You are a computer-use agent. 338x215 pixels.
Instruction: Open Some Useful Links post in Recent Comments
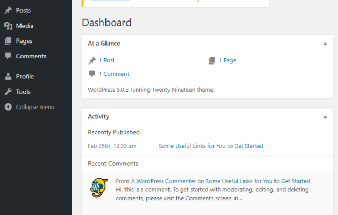coord(258,181)
